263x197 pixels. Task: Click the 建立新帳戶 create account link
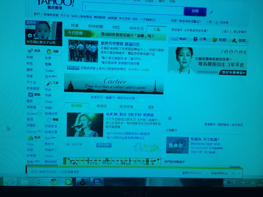pyautogui.click(x=240, y=32)
